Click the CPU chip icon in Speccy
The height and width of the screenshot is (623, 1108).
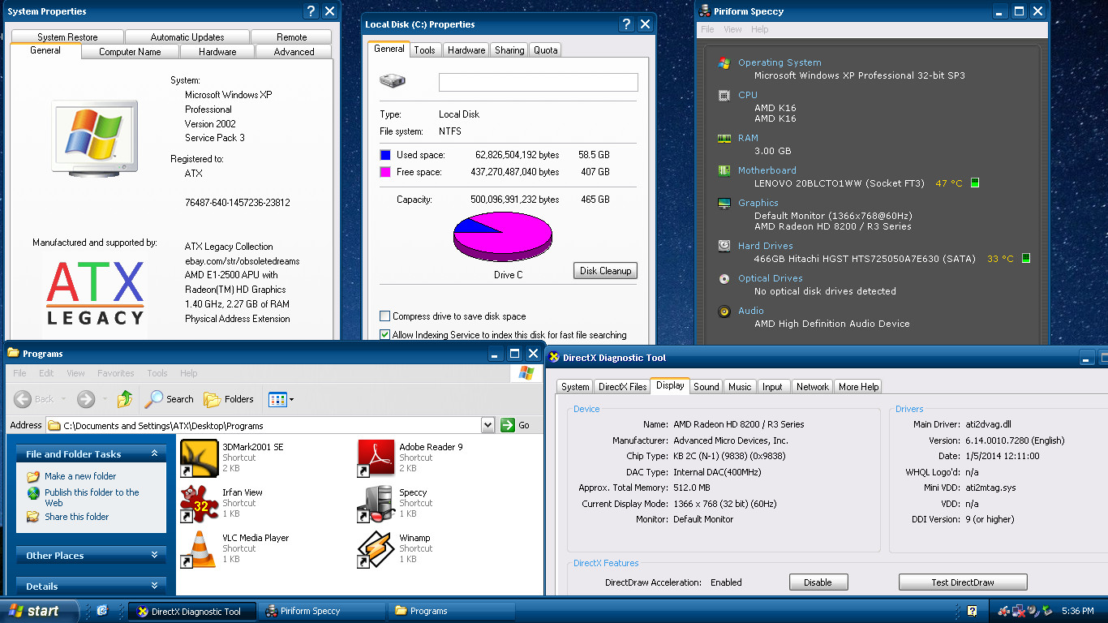coord(724,95)
